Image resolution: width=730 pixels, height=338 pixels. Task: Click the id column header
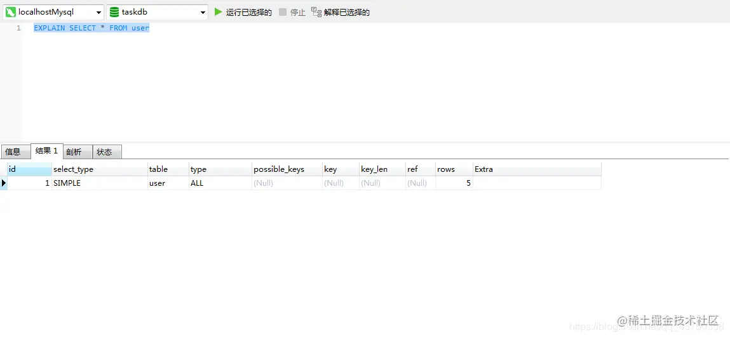coord(29,169)
